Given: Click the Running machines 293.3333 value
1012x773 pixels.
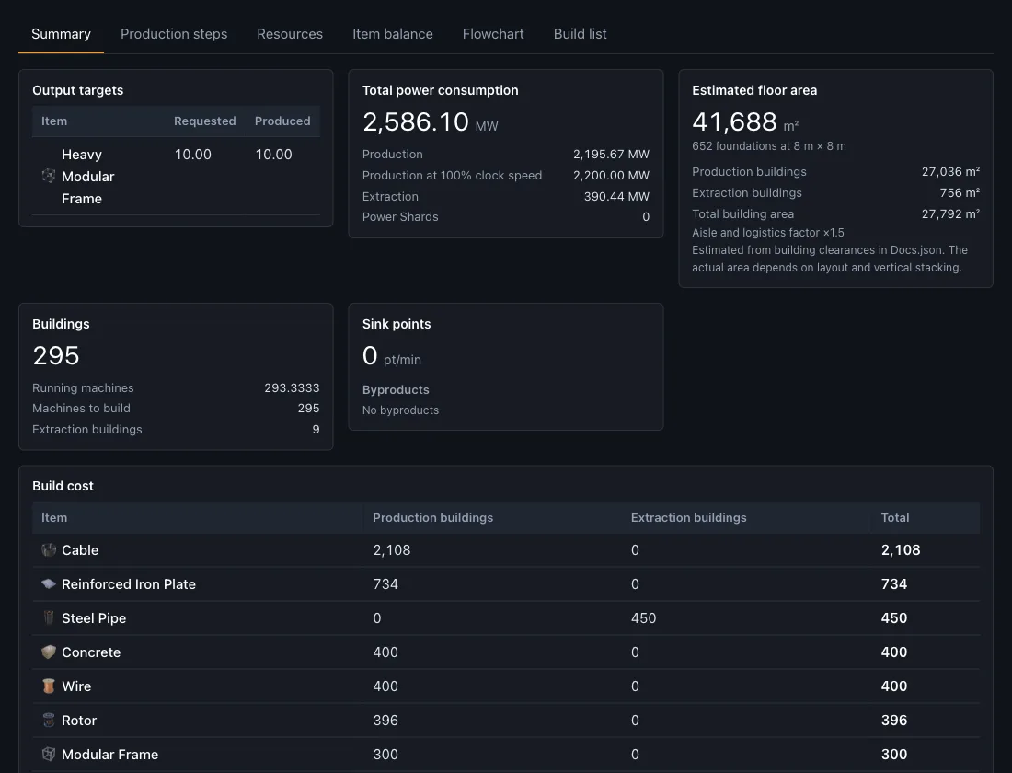Looking at the screenshot, I should coord(292,388).
